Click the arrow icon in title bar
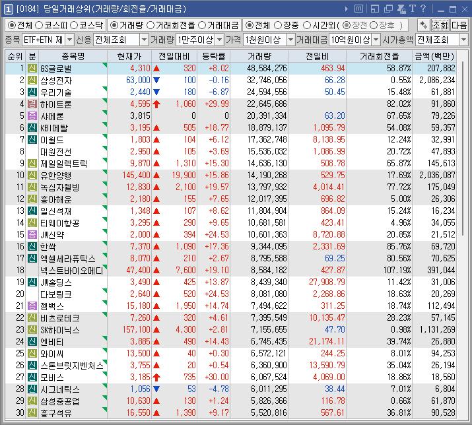 [x=347, y=9]
